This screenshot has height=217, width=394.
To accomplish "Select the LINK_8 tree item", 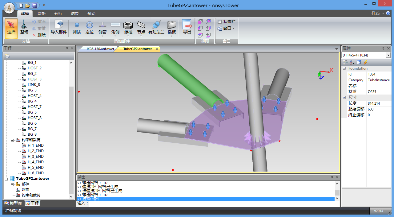I will [x=34, y=85].
